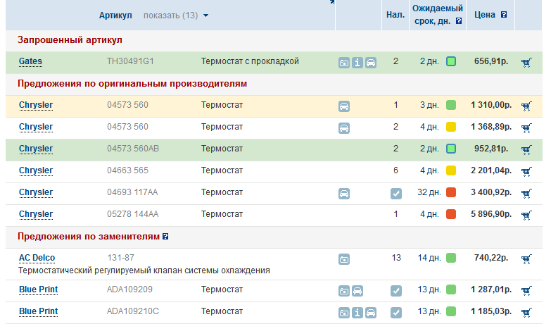
Task: Click the 32 дн. delivery term
Action: coord(429,192)
